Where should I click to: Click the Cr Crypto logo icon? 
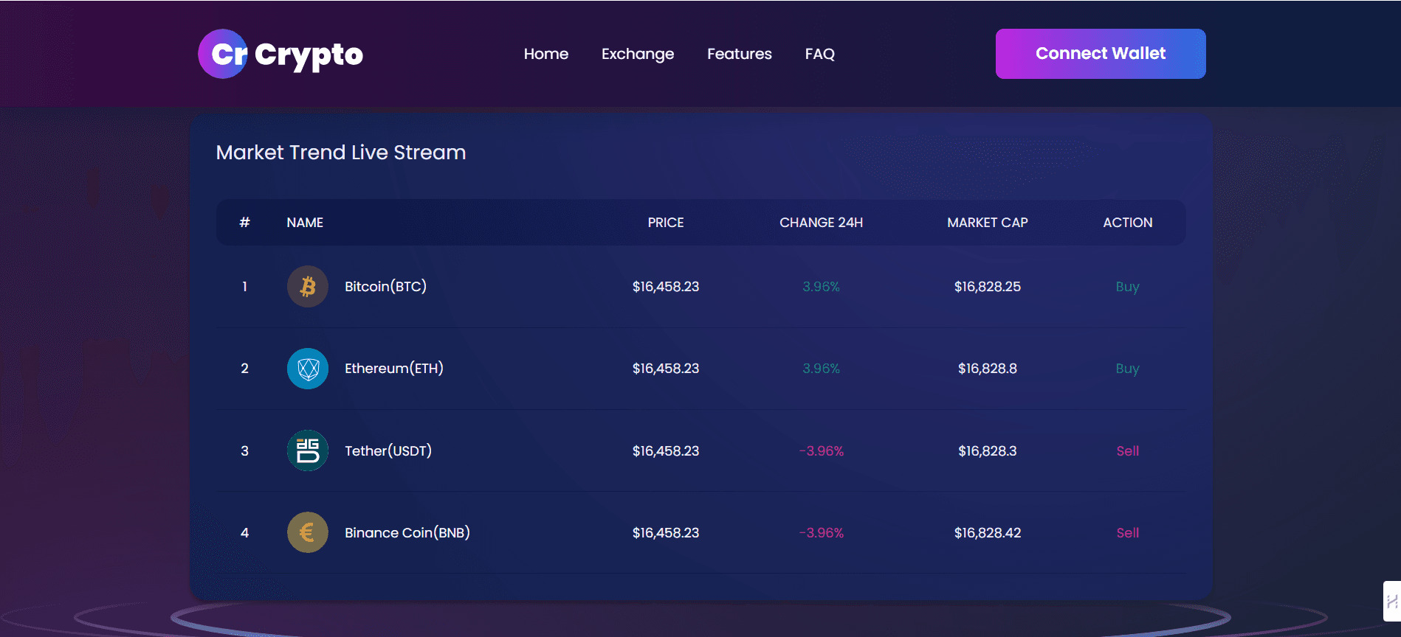click(x=223, y=54)
